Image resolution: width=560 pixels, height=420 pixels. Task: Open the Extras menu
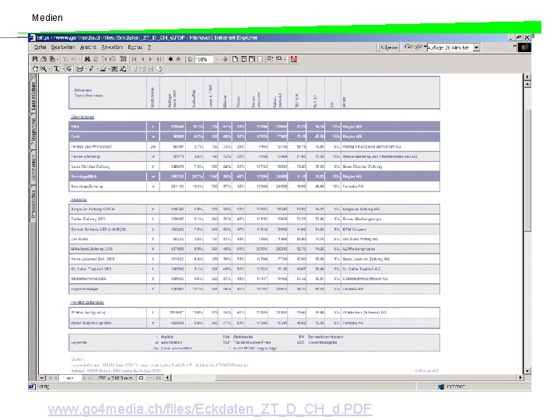pyautogui.click(x=135, y=47)
